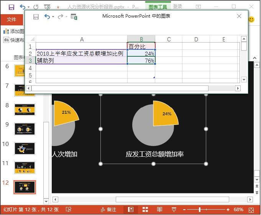Click undo in the chart data window
The width and height of the screenshot is (261, 215).
(47, 16)
